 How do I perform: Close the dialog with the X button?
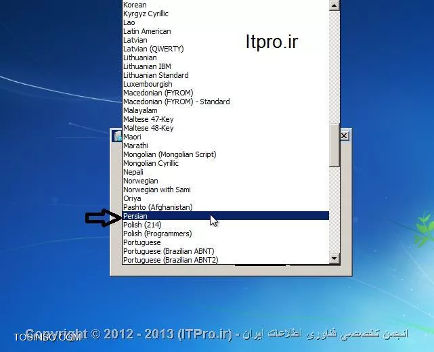point(344,136)
